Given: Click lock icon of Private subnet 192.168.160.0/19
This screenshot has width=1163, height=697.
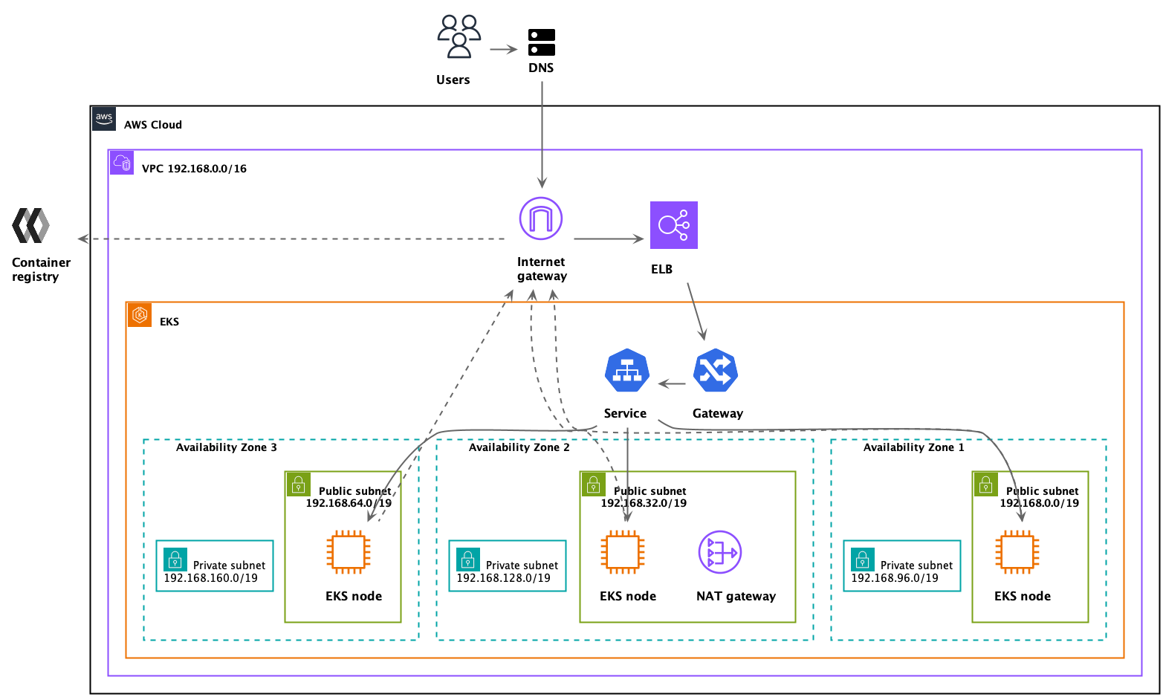Looking at the screenshot, I should pyautogui.click(x=175, y=559).
